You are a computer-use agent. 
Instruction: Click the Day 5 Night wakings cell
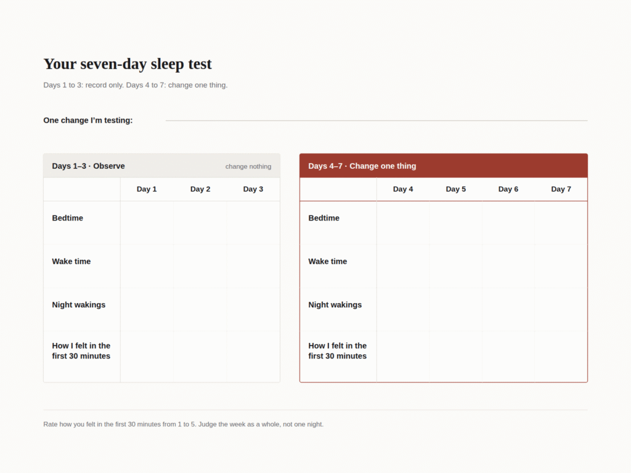(x=455, y=310)
